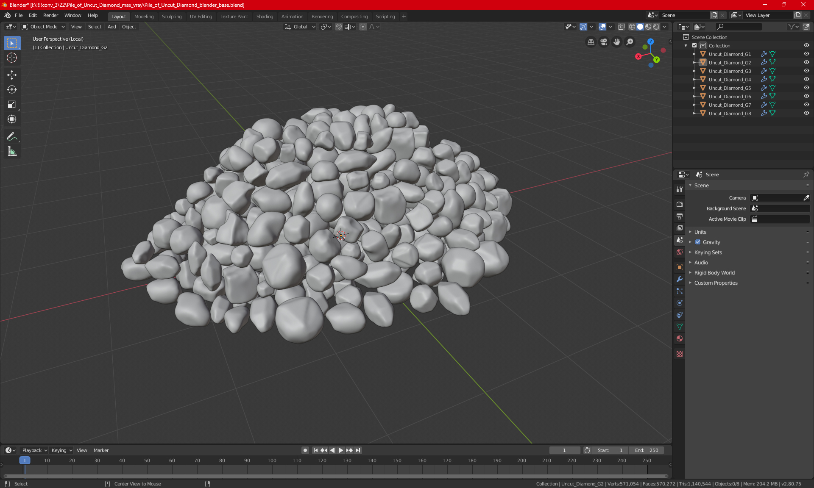Select rendered viewport shading sphere
Image resolution: width=814 pixels, height=488 pixels.
click(656, 27)
